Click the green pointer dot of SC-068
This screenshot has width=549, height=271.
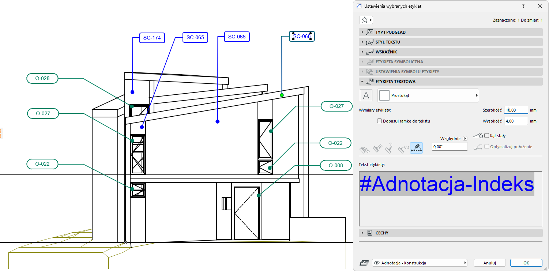[x=282, y=95]
